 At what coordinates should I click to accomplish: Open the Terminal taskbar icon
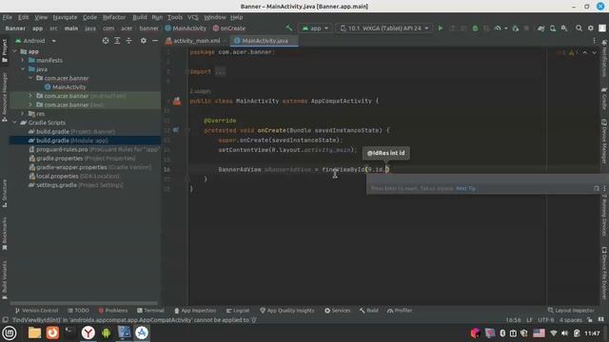70,332
